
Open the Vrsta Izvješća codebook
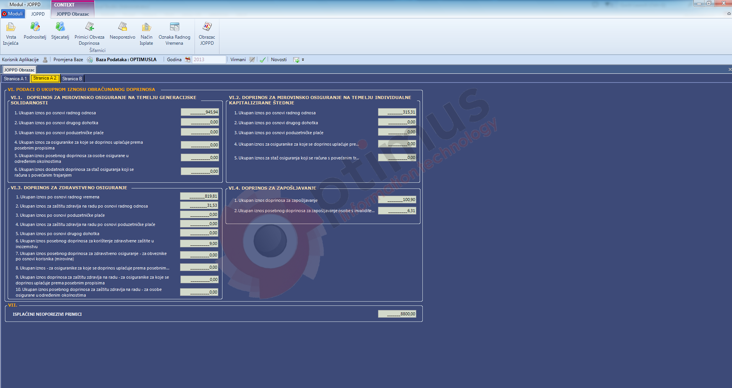click(11, 27)
